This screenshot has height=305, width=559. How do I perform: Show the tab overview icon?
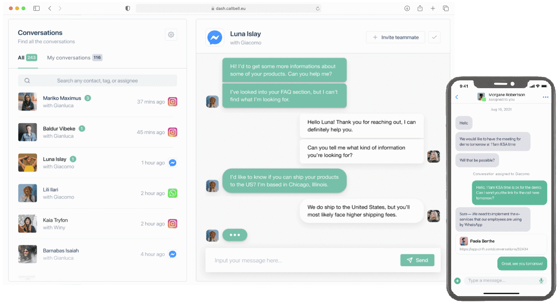446,8
